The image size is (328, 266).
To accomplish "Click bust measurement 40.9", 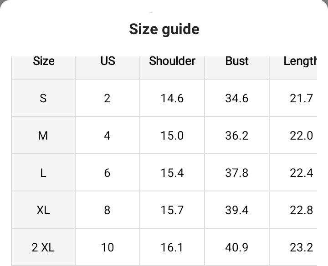I will pos(237,247).
